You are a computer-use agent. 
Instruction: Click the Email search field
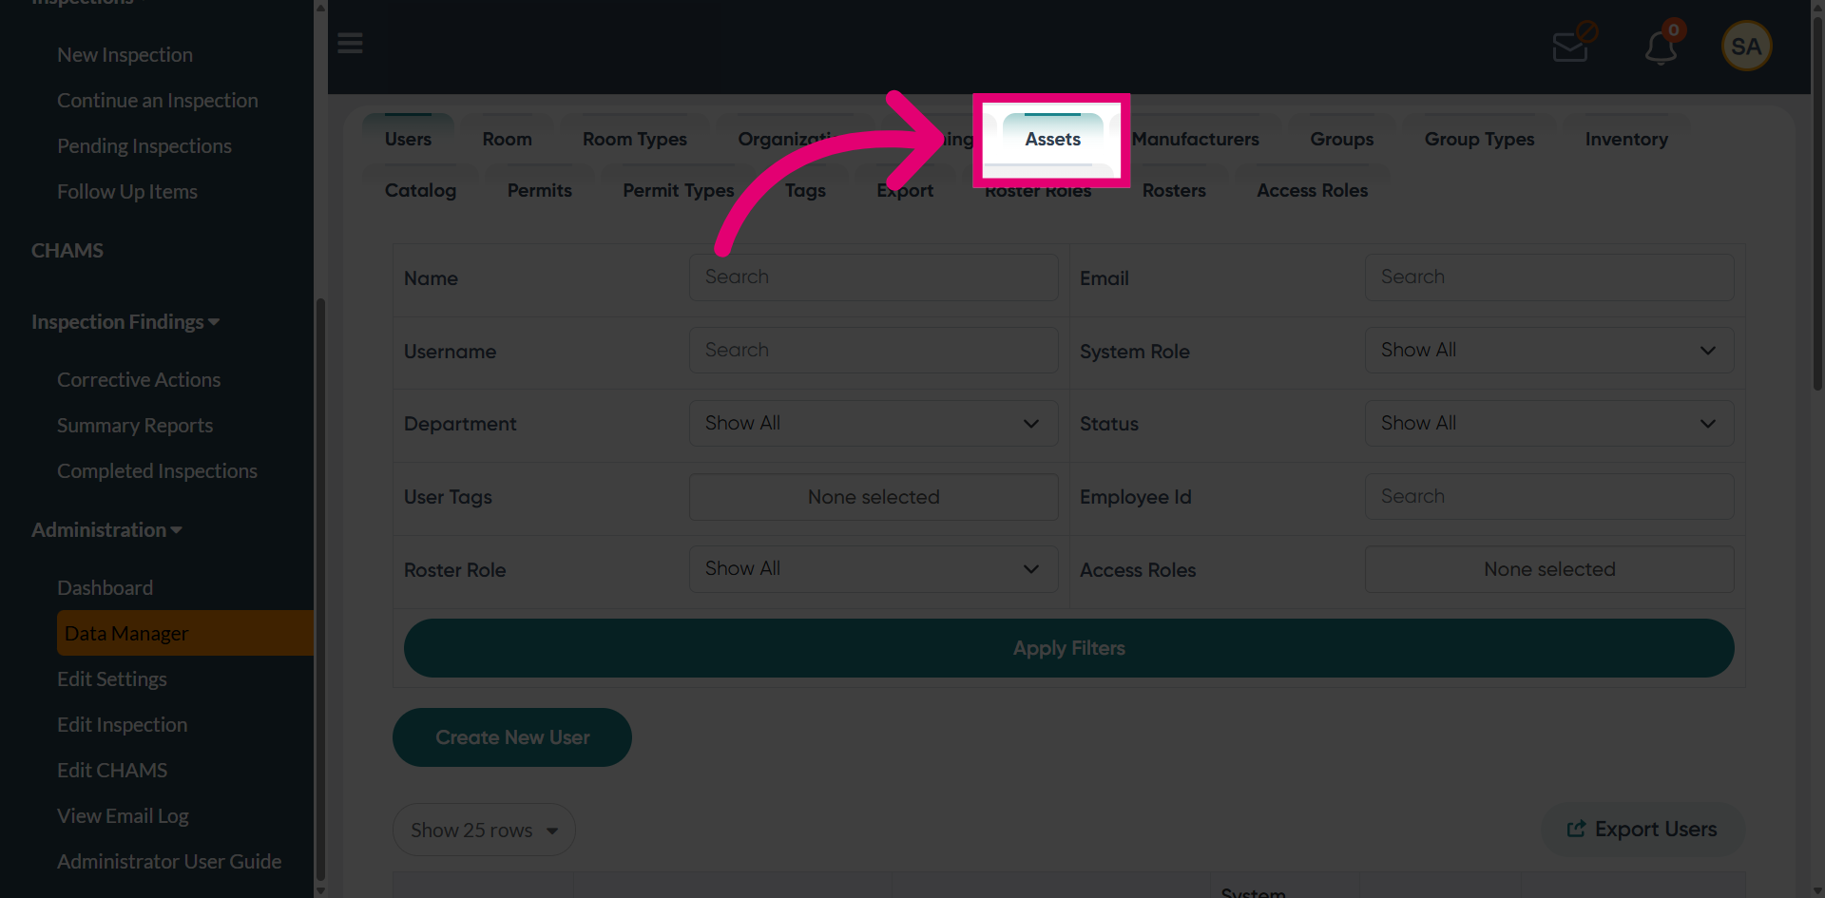coord(1549,277)
